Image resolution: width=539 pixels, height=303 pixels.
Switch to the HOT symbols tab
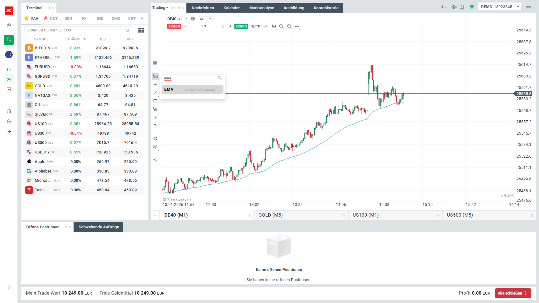click(x=51, y=19)
